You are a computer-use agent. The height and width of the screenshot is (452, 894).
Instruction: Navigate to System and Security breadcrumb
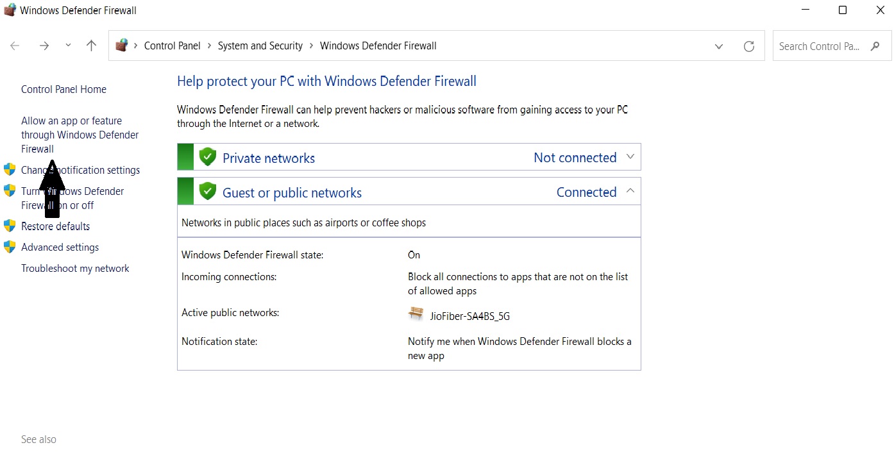[260, 46]
